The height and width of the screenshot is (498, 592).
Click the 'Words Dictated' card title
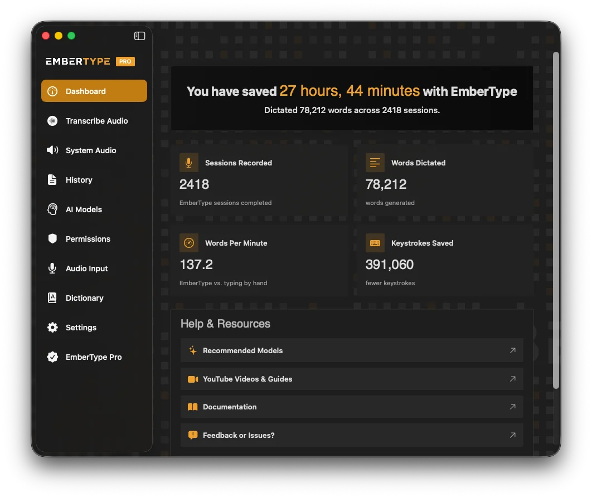tap(418, 163)
